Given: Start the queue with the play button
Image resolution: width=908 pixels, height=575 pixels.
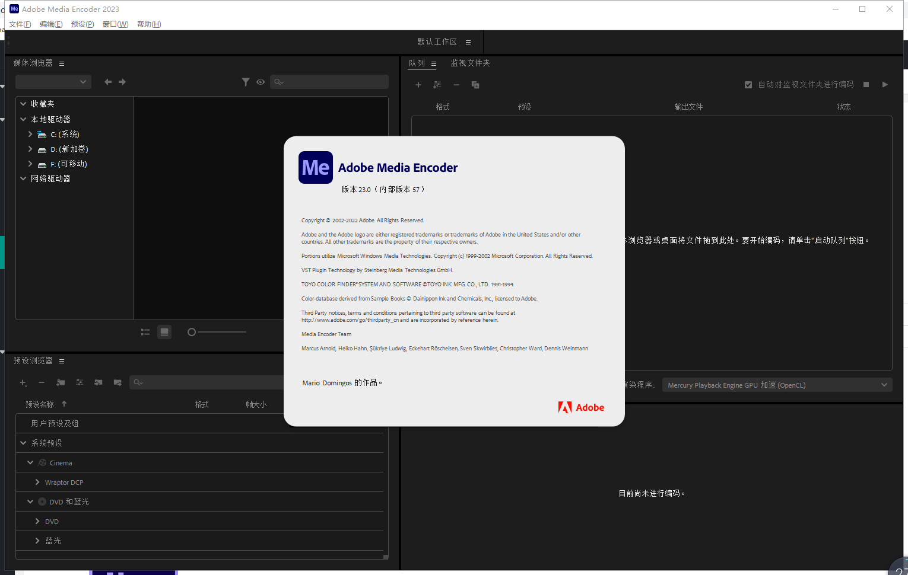Looking at the screenshot, I should [885, 84].
